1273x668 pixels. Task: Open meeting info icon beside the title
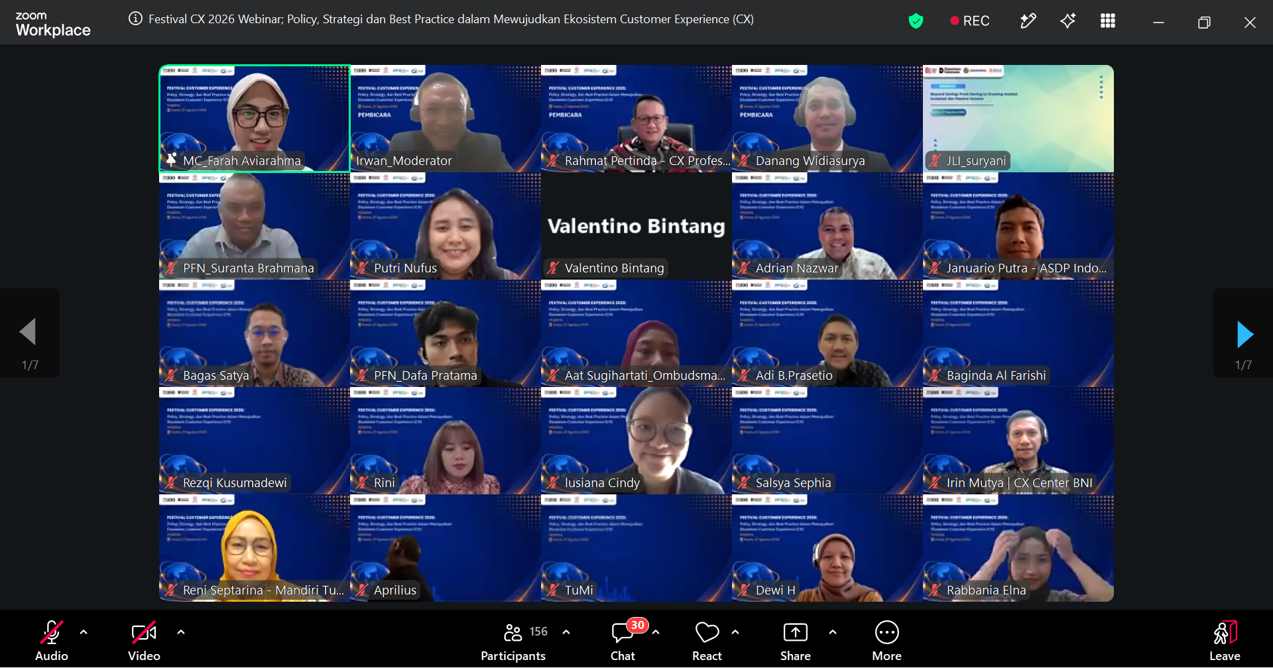(x=135, y=19)
